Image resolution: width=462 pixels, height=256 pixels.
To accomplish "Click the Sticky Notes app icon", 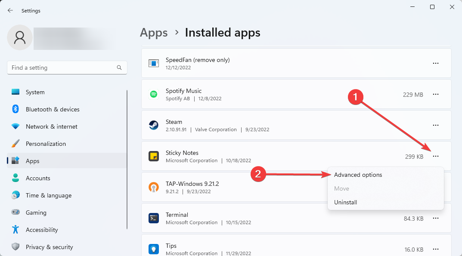I will 154,156.
